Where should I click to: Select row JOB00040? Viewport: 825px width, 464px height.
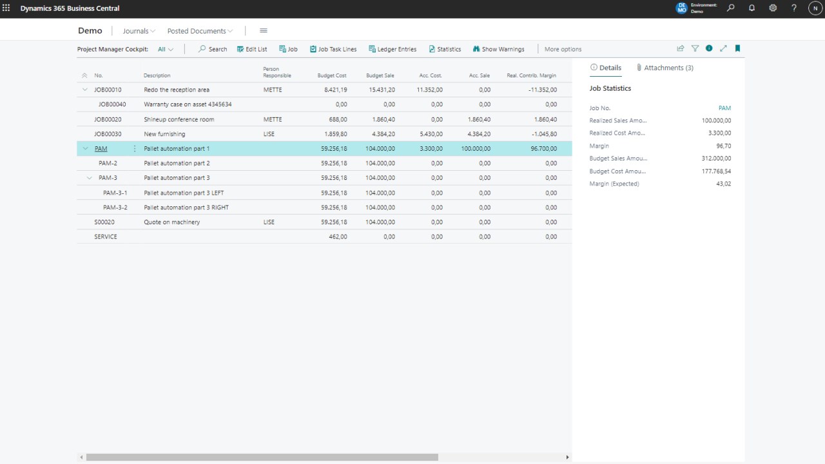pos(324,104)
